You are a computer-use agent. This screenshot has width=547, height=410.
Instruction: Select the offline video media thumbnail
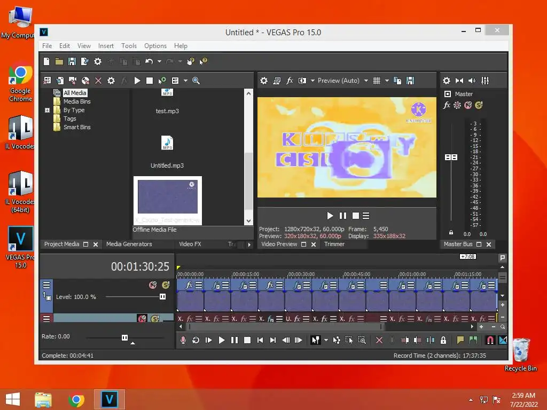[168, 201]
